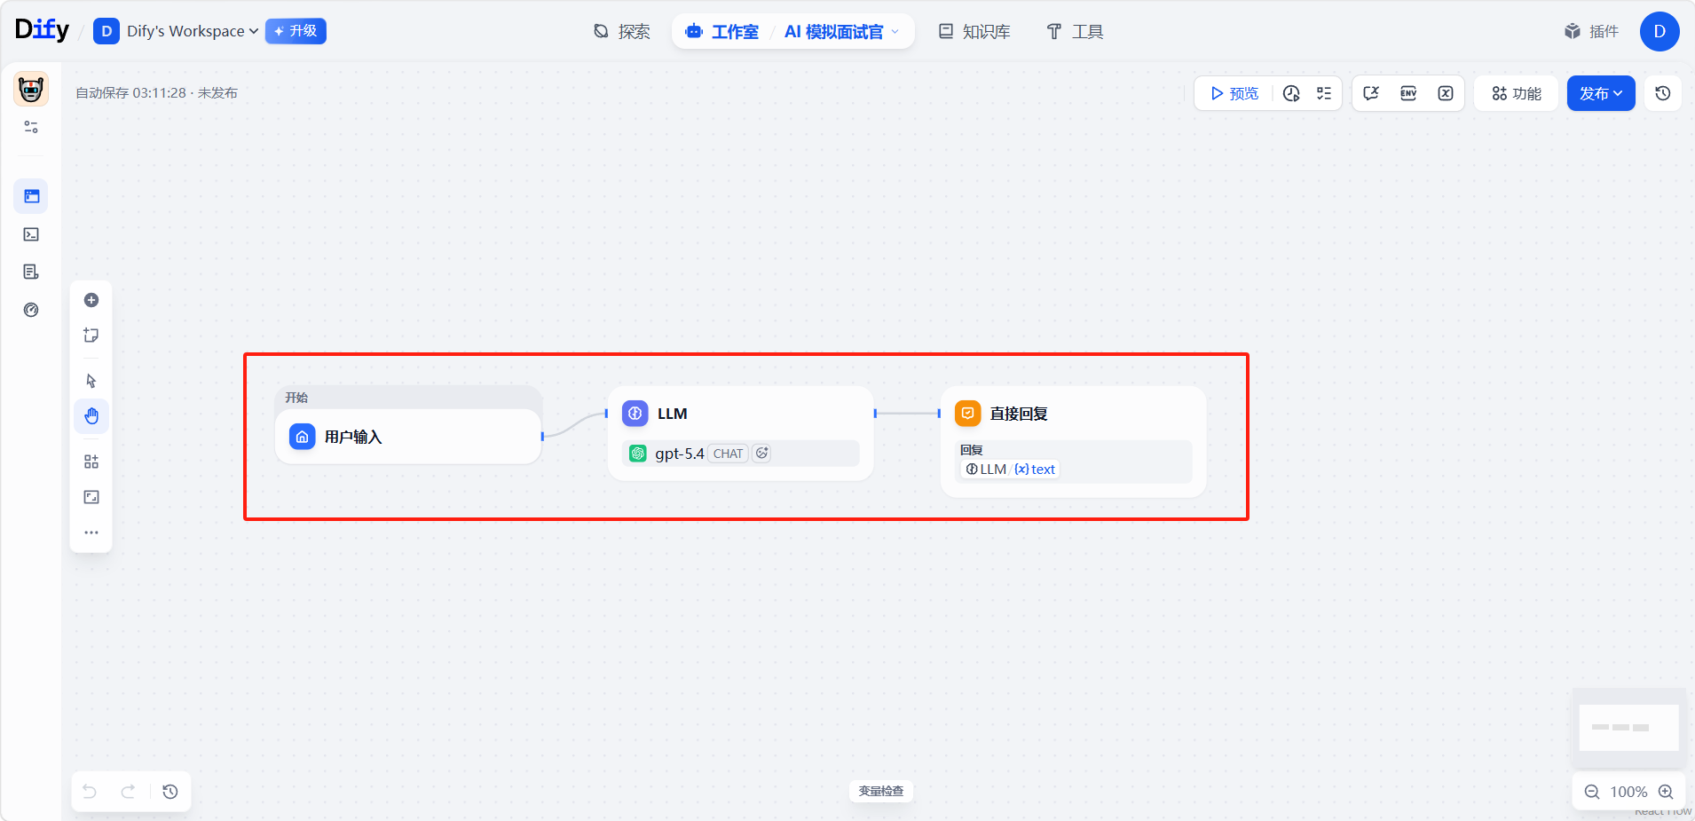The height and width of the screenshot is (821, 1695).
Task: Add a note with the sticky note icon
Action: click(x=91, y=336)
